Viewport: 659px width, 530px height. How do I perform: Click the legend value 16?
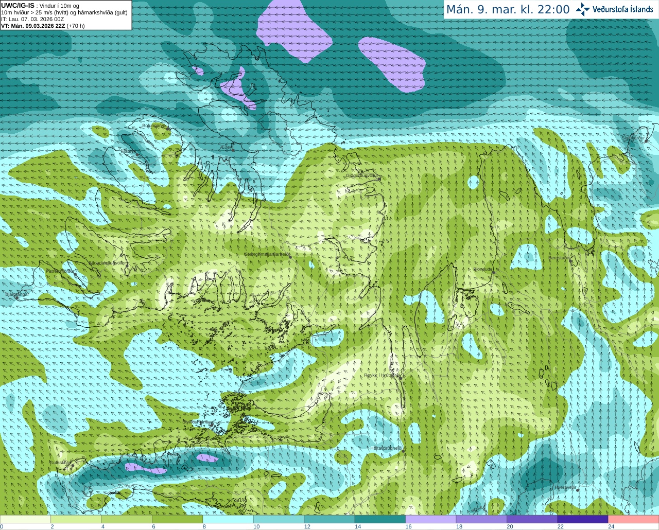(408, 526)
